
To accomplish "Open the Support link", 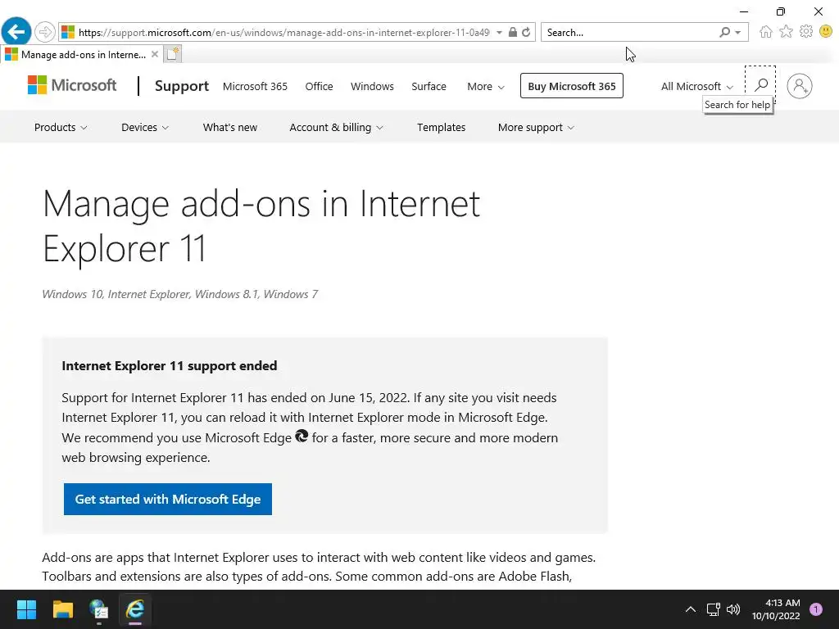I will click(181, 86).
